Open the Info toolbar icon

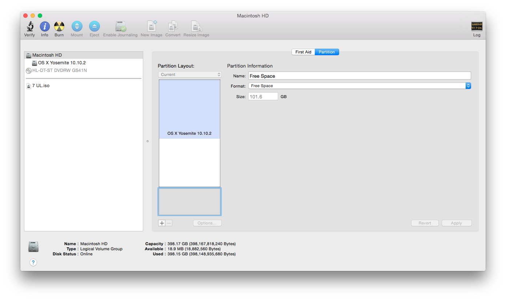(x=45, y=26)
